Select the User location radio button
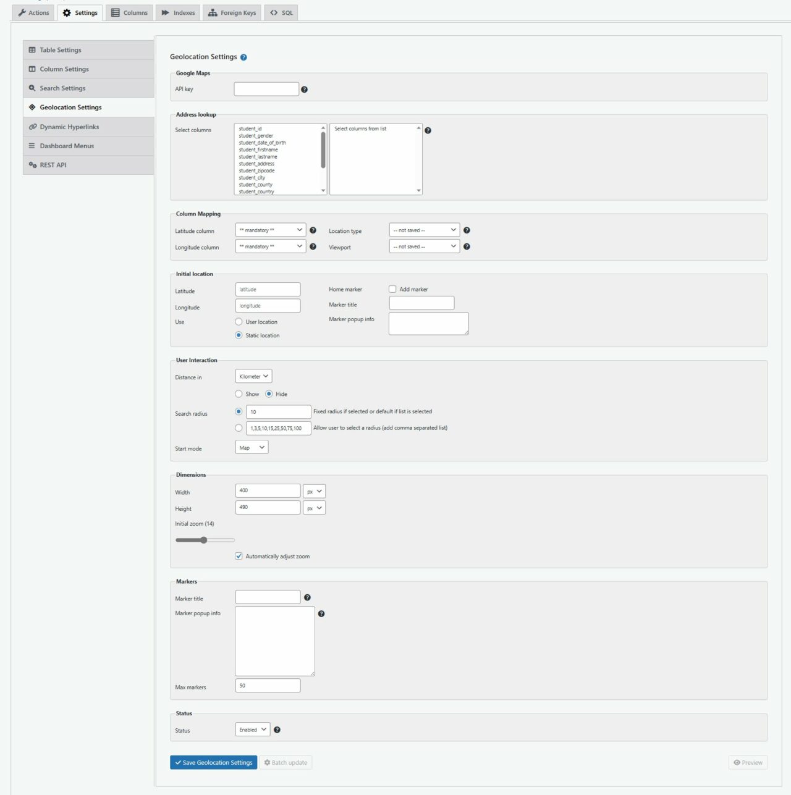791x795 pixels. pyautogui.click(x=239, y=321)
